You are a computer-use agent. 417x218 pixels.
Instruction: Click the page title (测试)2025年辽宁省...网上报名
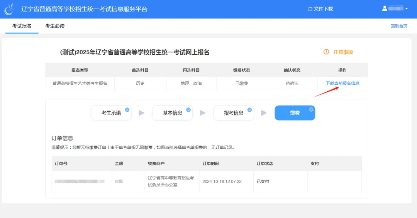135,52
